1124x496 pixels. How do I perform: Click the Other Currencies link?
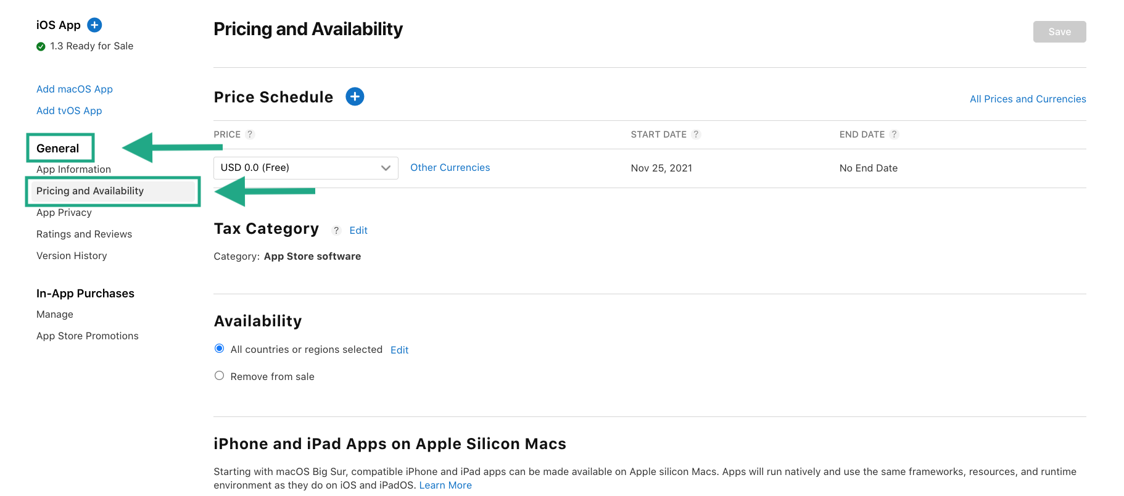pyautogui.click(x=450, y=167)
